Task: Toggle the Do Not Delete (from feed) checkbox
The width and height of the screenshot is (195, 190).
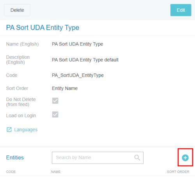Action: [55, 101]
